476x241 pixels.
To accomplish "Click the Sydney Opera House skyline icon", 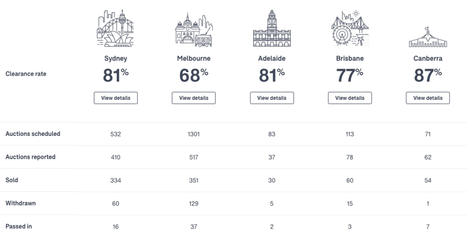I will [x=115, y=28].
